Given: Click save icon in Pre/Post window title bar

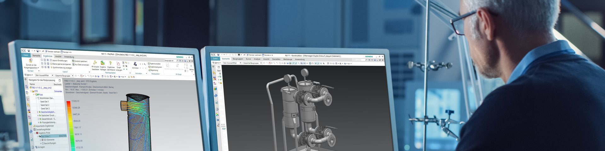Looking at the screenshot, I should [29, 51].
